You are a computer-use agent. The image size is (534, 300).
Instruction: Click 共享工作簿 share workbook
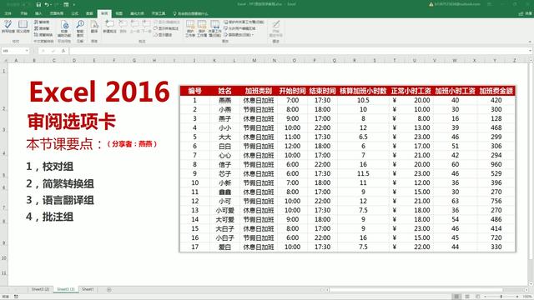[x=215, y=28]
